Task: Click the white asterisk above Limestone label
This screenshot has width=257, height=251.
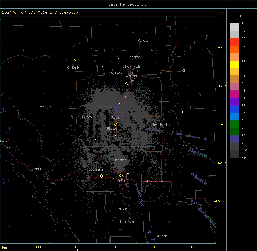Action: [x=46, y=103]
